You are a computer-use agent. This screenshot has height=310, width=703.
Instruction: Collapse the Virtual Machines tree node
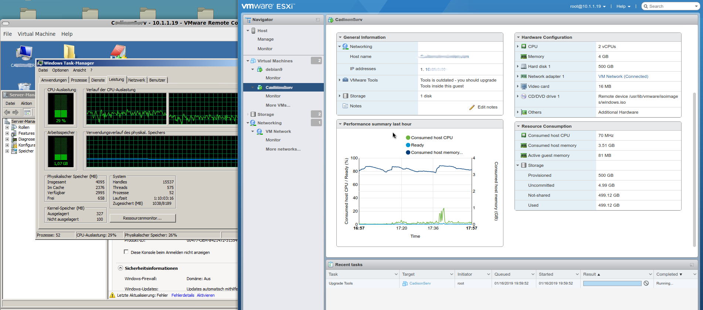[248, 61]
